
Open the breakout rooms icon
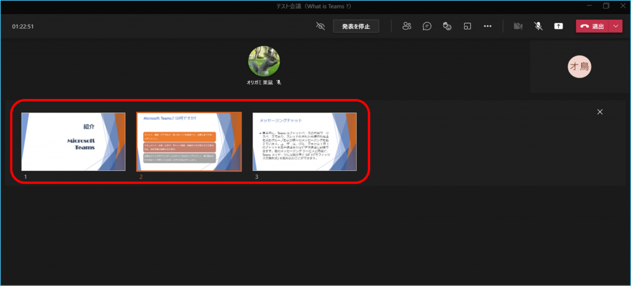pyautogui.click(x=468, y=26)
